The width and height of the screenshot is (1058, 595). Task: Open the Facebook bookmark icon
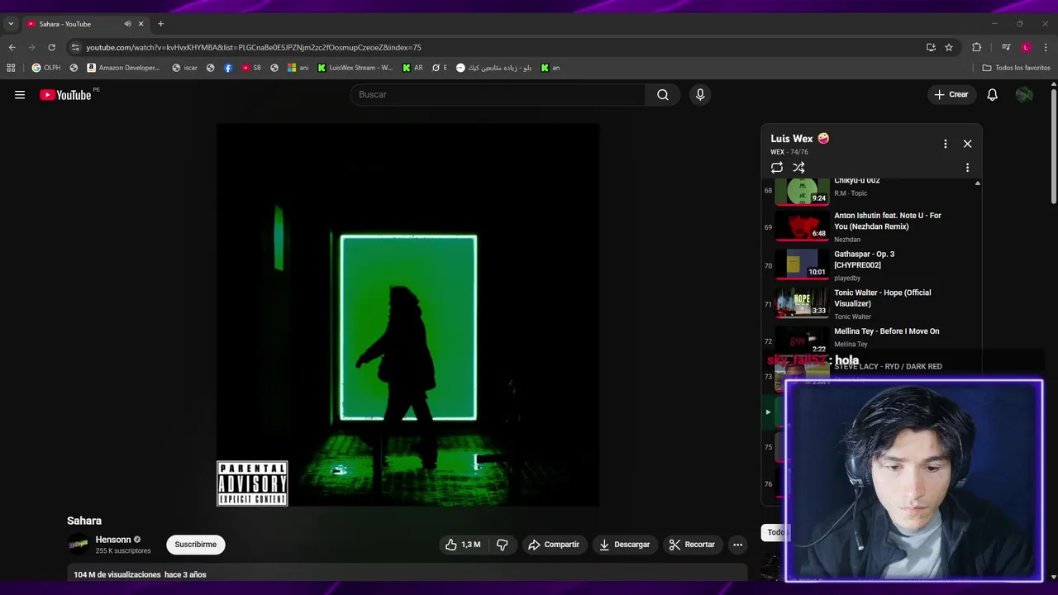(228, 68)
